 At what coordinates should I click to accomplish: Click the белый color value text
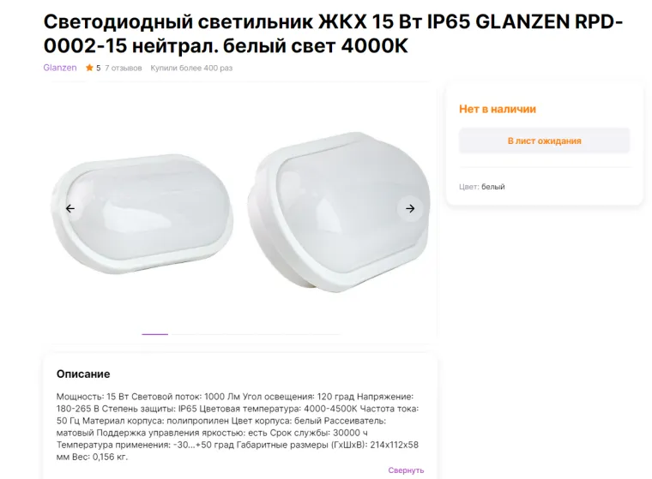point(493,187)
